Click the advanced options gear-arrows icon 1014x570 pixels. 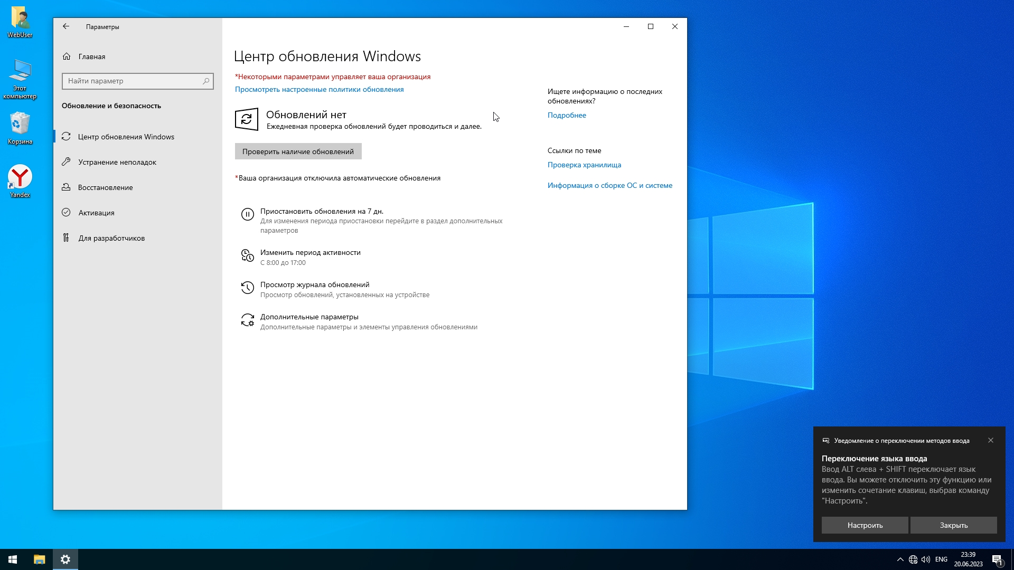point(247,320)
